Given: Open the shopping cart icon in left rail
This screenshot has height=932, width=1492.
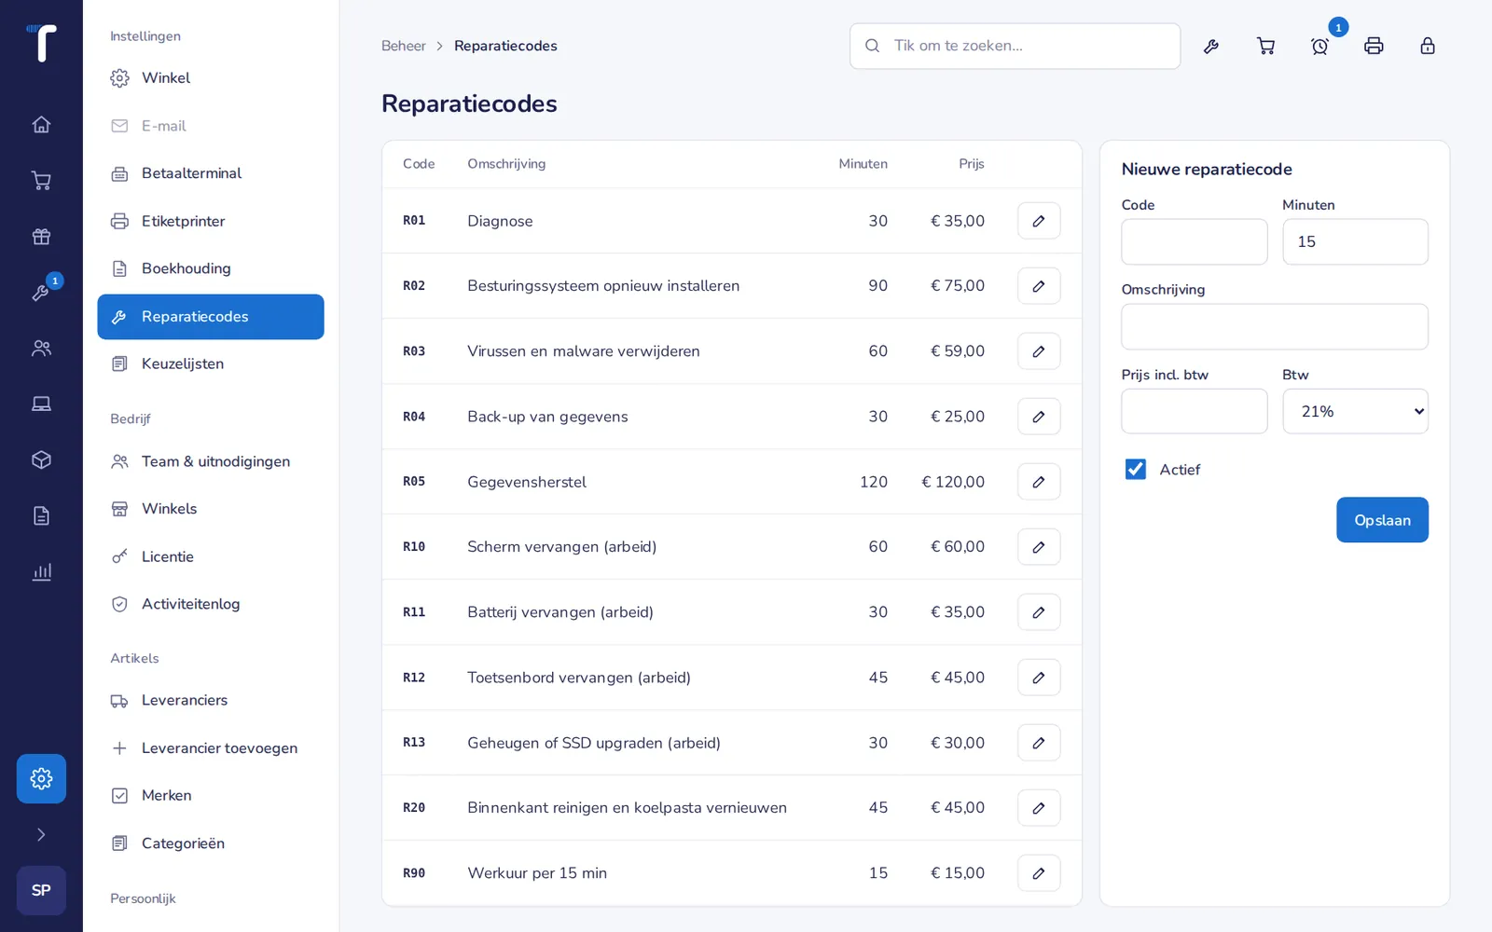Looking at the screenshot, I should pyautogui.click(x=41, y=181).
